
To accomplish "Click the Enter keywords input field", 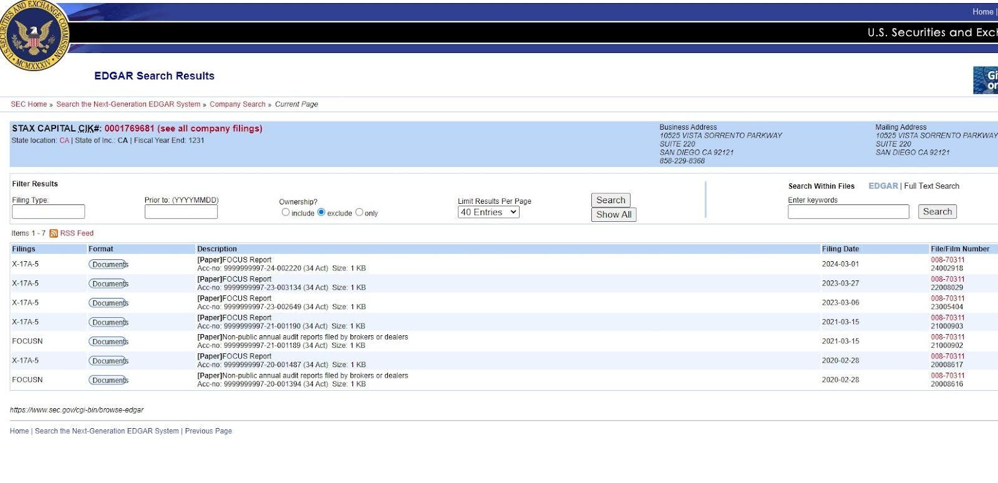I will (848, 212).
